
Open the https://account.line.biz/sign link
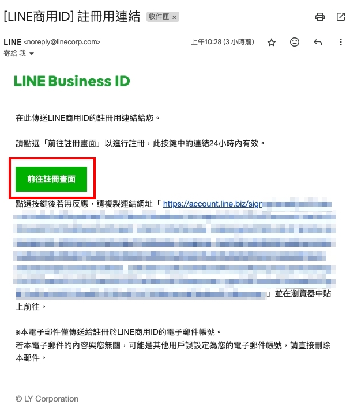[x=213, y=204]
